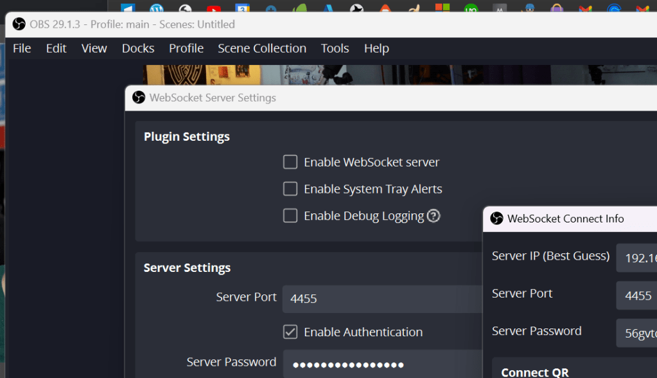Open the Help menu

coord(376,48)
